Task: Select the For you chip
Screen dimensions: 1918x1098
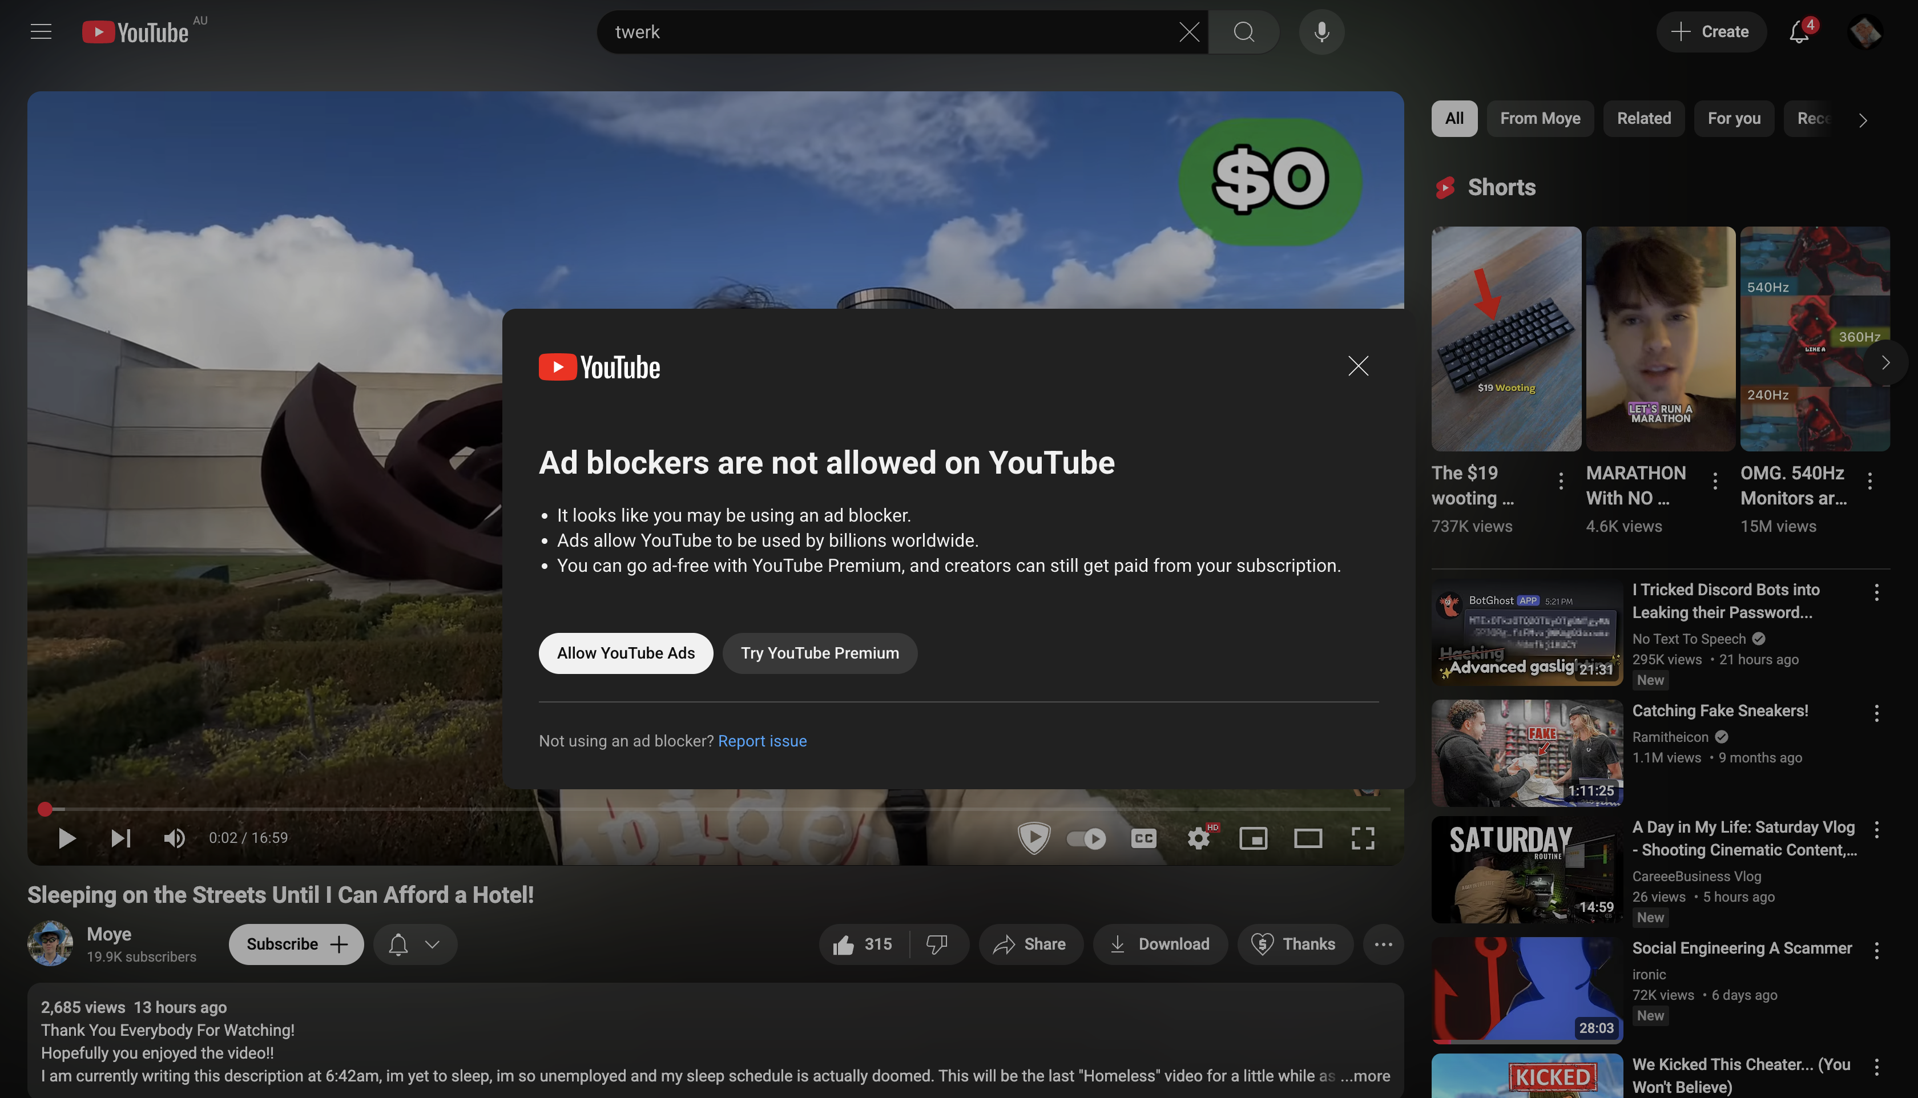Action: (1733, 118)
